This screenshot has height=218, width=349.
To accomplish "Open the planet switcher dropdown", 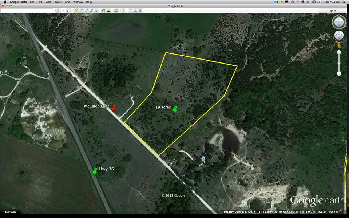I will tap(116, 11).
